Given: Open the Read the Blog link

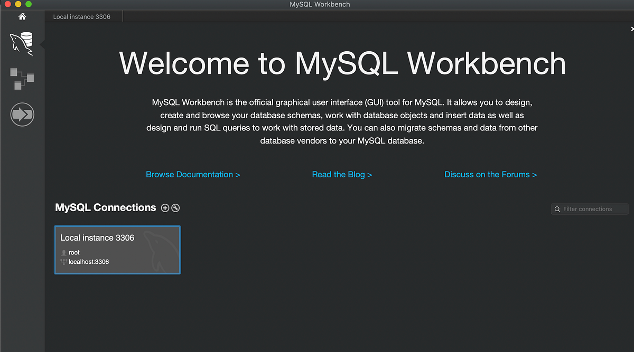Looking at the screenshot, I should coord(342,174).
